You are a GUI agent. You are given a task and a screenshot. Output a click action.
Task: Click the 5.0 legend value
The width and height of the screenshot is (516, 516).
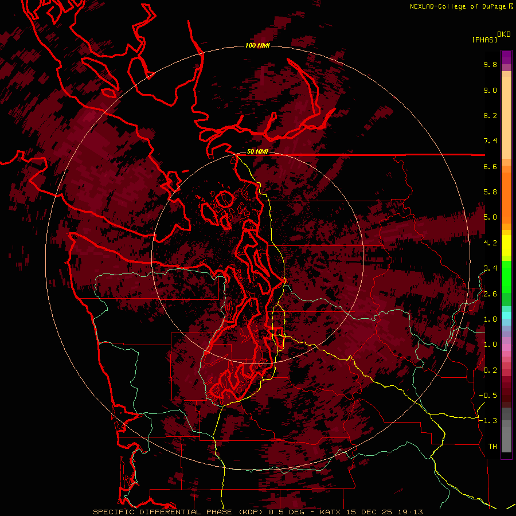click(490, 217)
